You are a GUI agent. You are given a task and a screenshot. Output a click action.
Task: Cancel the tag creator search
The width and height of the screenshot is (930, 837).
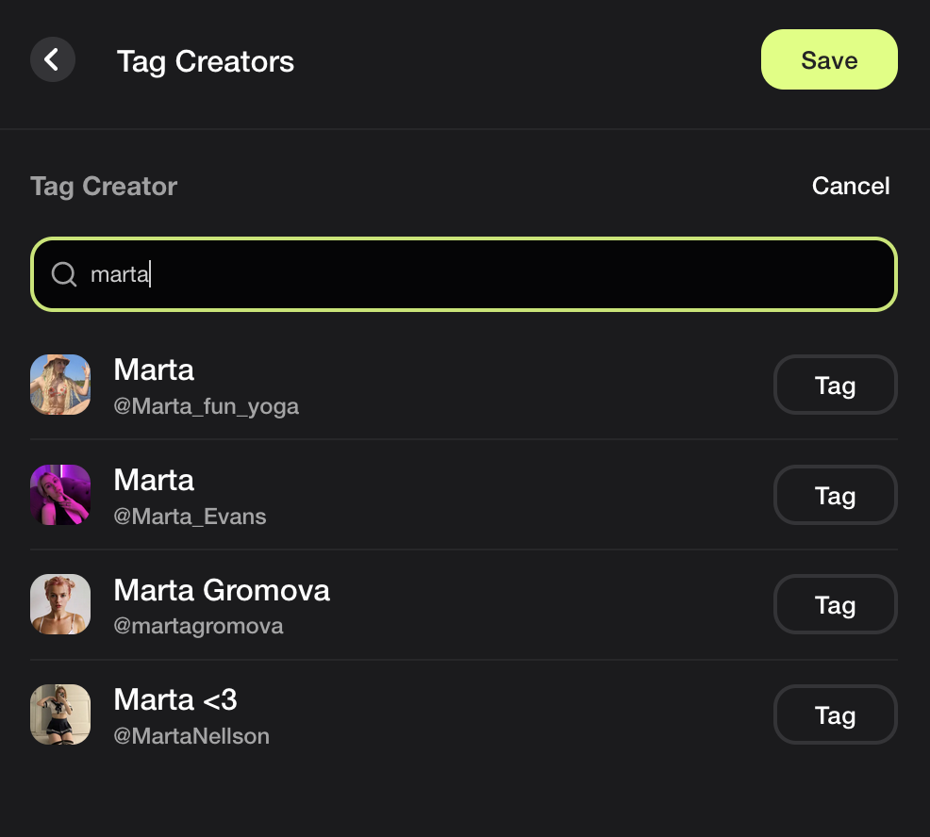click(851, 186)
